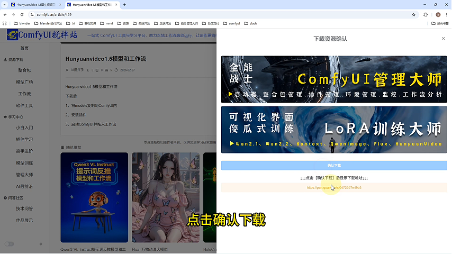
Task: Click the address bar URL comfyit.cn/article/469
Action: point(54,14)
